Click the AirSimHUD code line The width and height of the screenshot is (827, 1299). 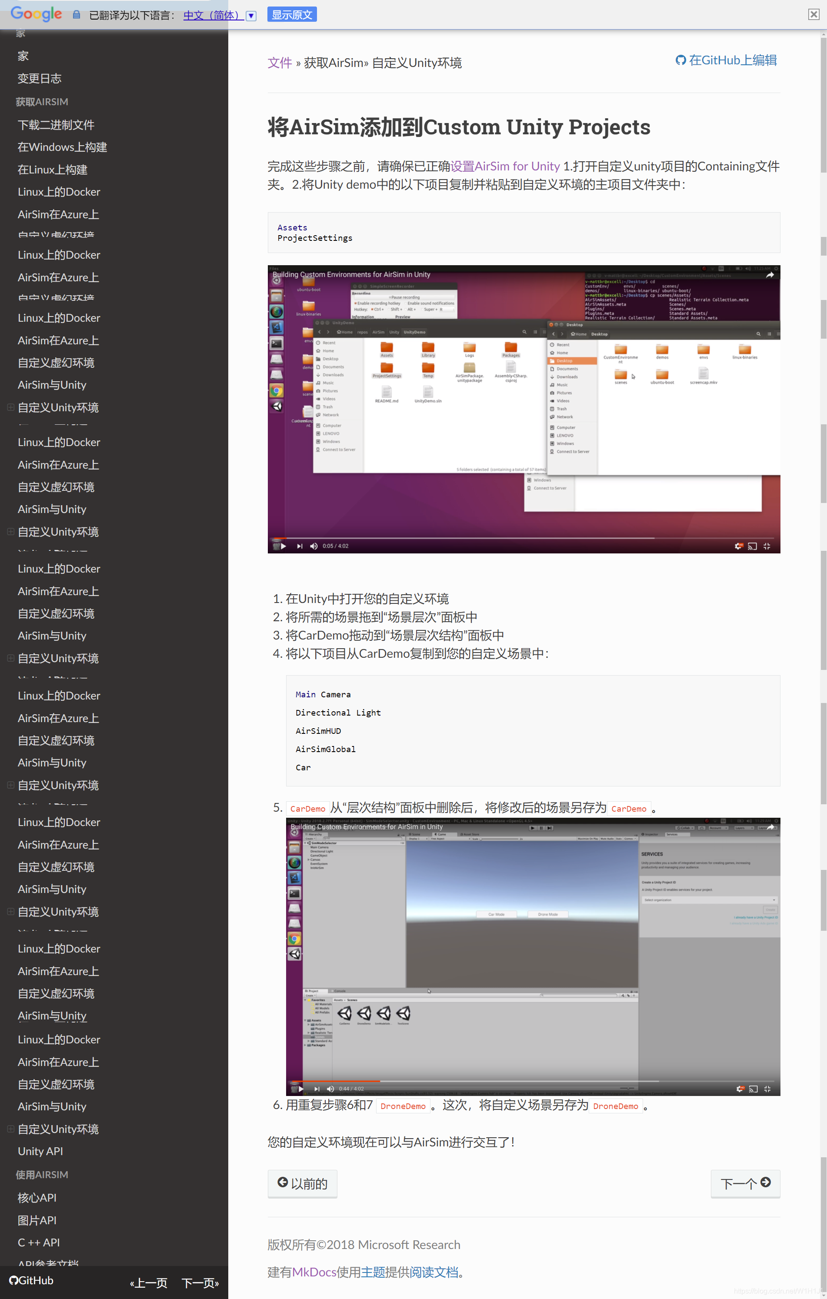click(x=318, y=731)
